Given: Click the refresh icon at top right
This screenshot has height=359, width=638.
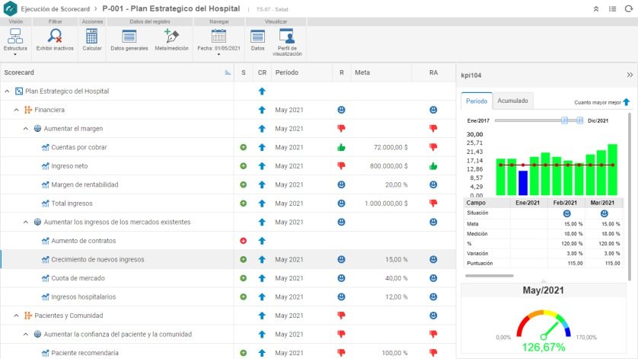Looking at the screenshot, I should coord(629,9).
